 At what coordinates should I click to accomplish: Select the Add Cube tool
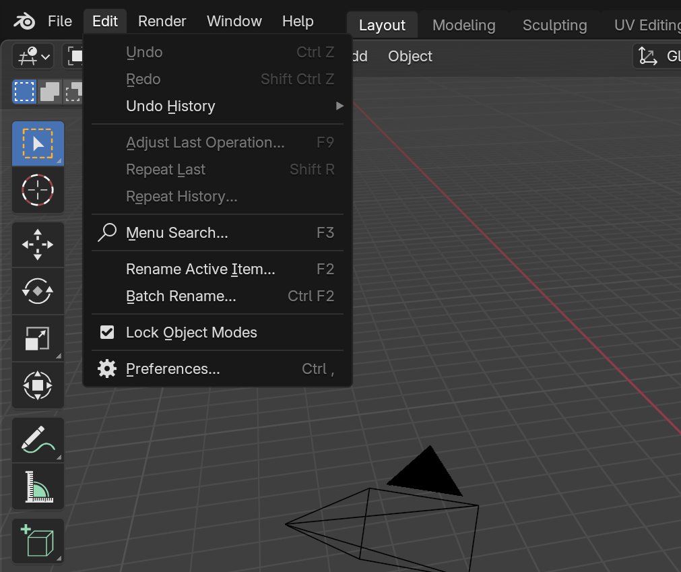click(38, 540)
